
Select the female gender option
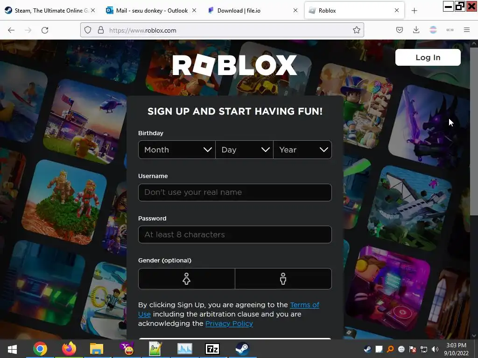click(x=187, y=279)
